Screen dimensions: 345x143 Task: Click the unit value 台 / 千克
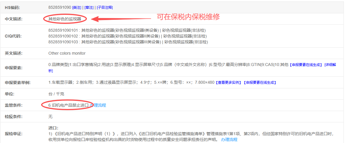tap(56, 94)
